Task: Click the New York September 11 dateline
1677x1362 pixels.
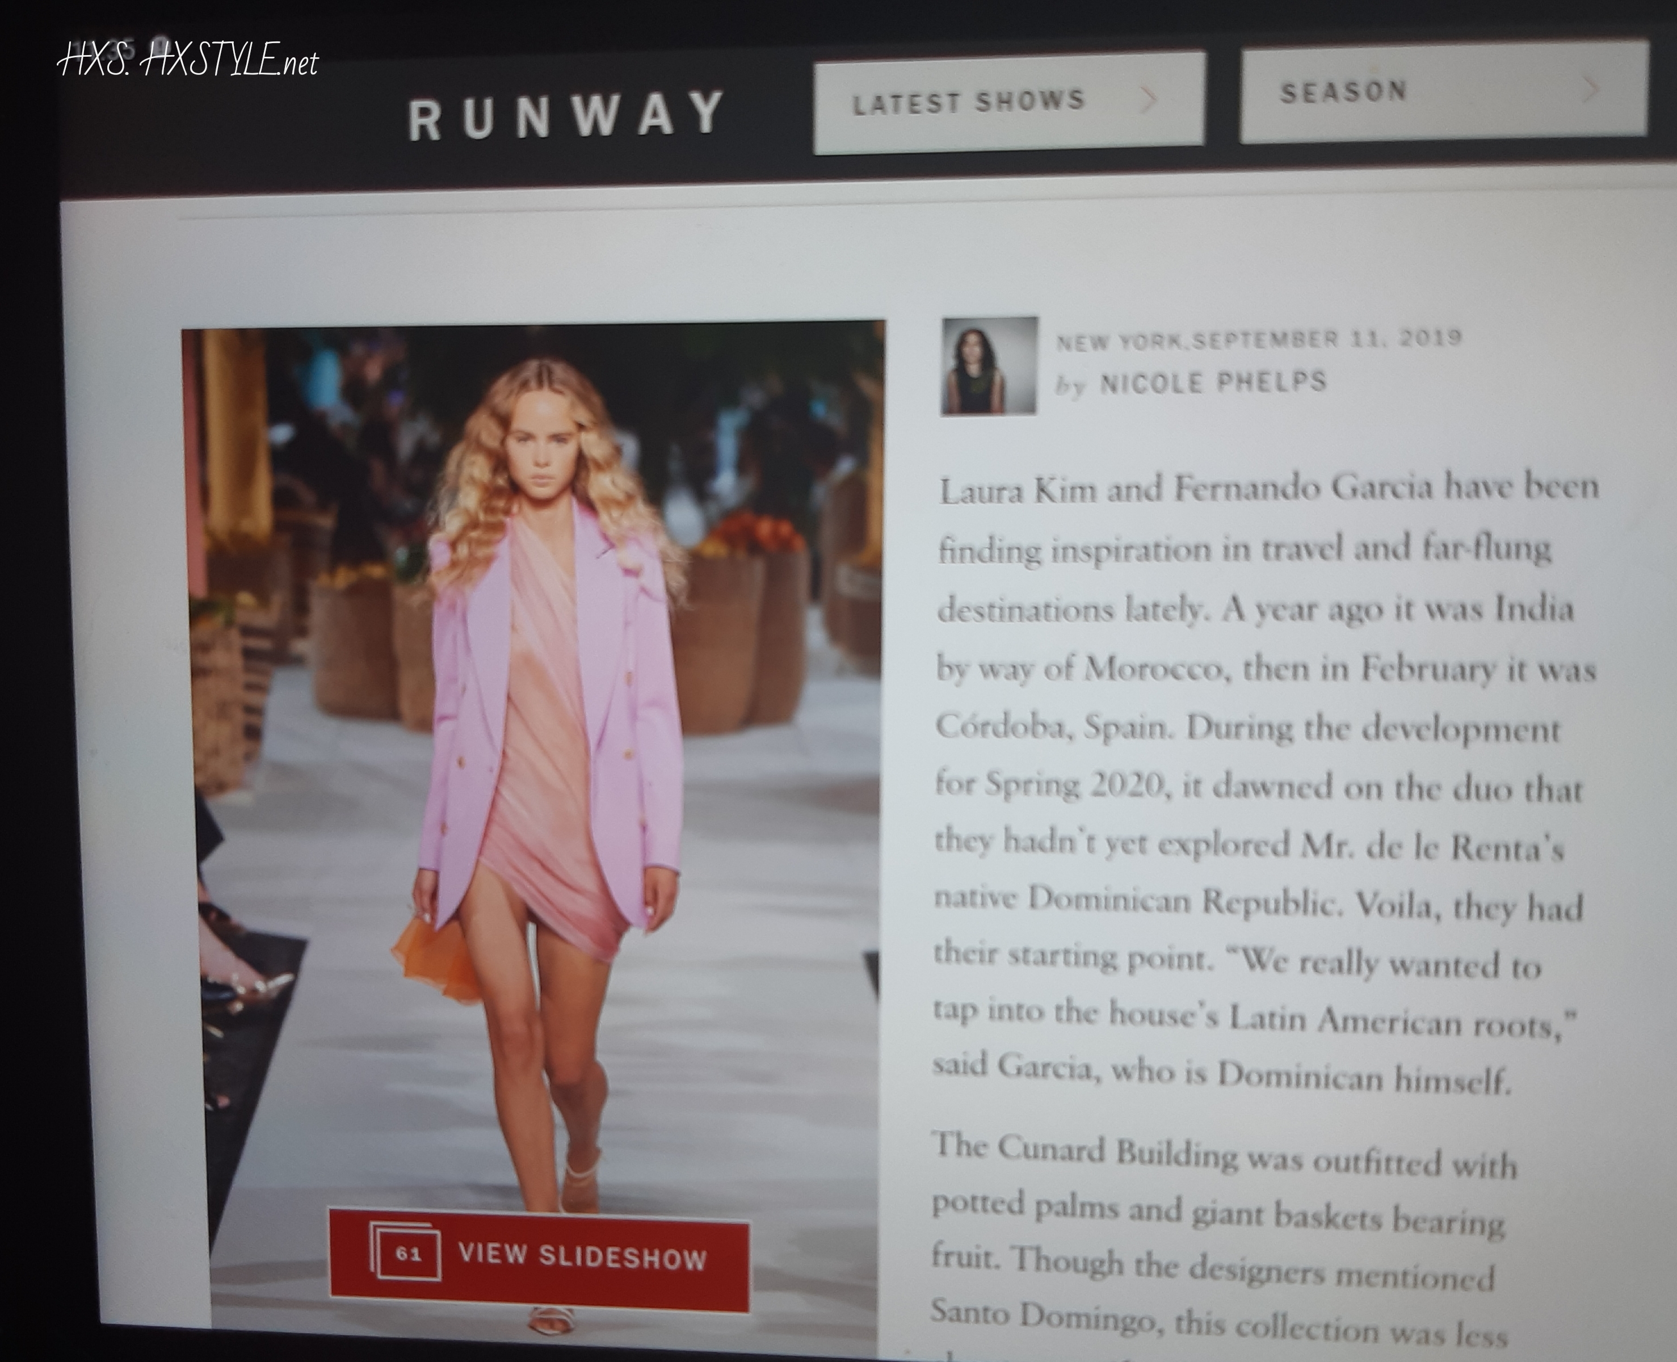Action: tap(1258, 340)
